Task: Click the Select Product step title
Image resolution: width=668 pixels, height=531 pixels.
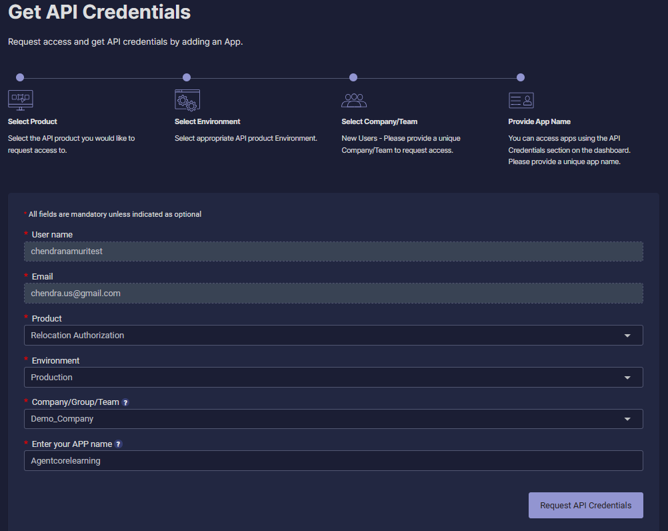Action: 33,121
